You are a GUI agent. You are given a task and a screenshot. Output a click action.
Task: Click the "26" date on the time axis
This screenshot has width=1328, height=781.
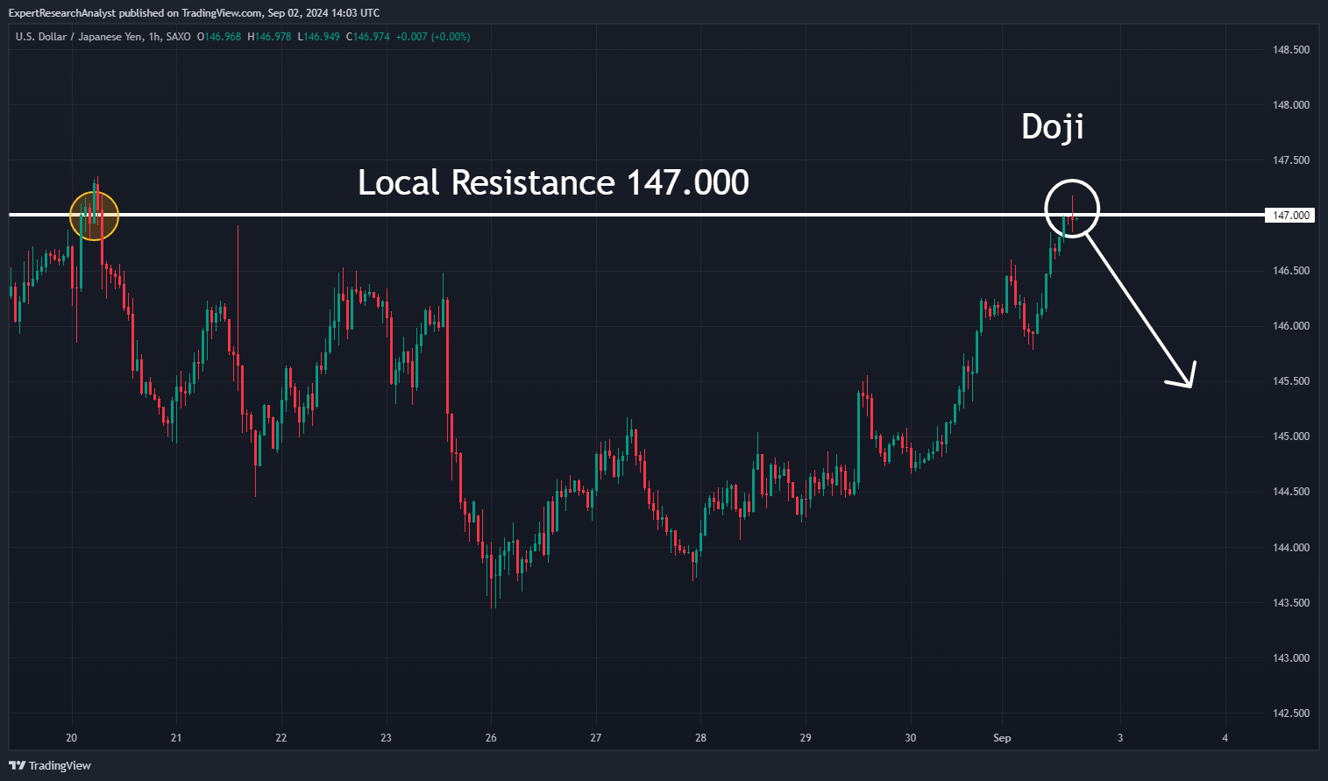pyautogui.click(x=491, y=738)
